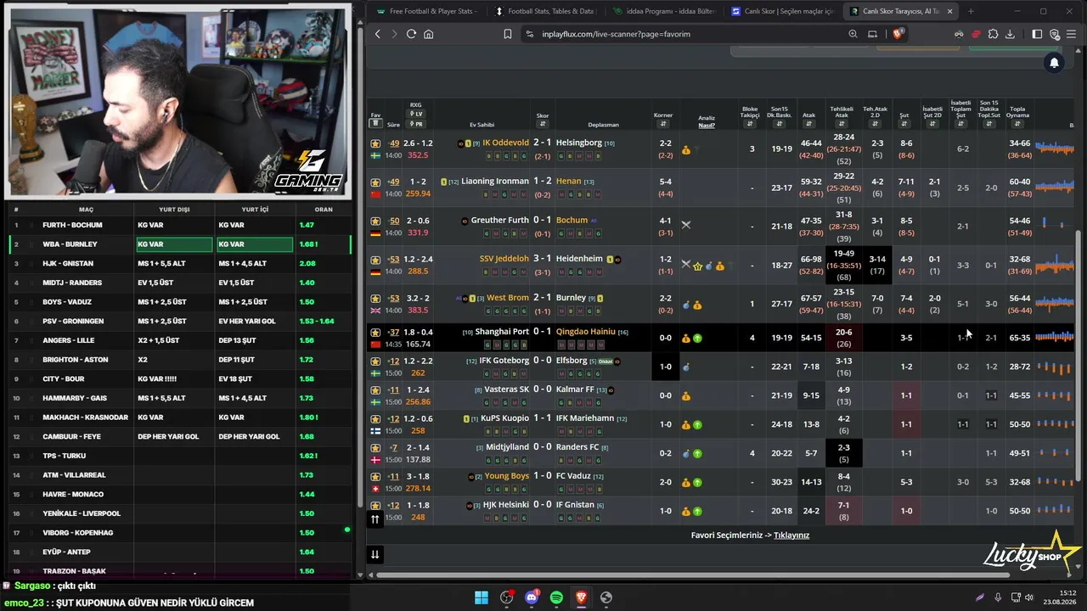1087x611 pixels.
Task: Sort by the Son15 Dk.Baskı column
Action: pyautogui.click(x=779, y=124)
